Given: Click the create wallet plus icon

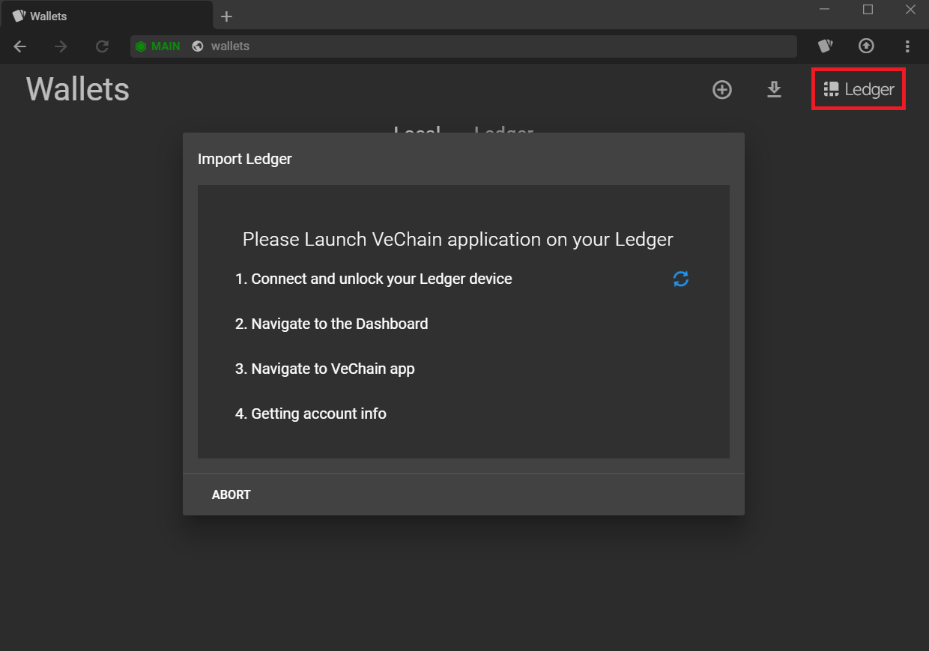Looking at the screenshot, I should point(721,89).
